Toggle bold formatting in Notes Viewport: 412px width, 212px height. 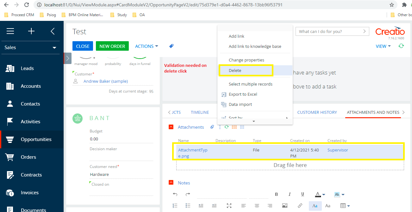276,194
